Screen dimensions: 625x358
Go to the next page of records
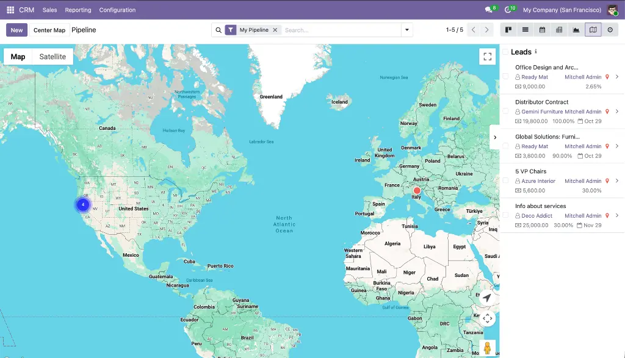coord(486,30)
